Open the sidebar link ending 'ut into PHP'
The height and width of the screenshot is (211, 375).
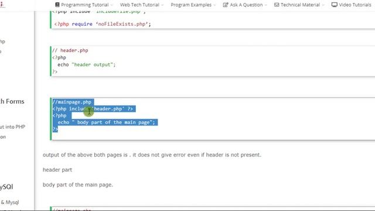pos(12,127)
